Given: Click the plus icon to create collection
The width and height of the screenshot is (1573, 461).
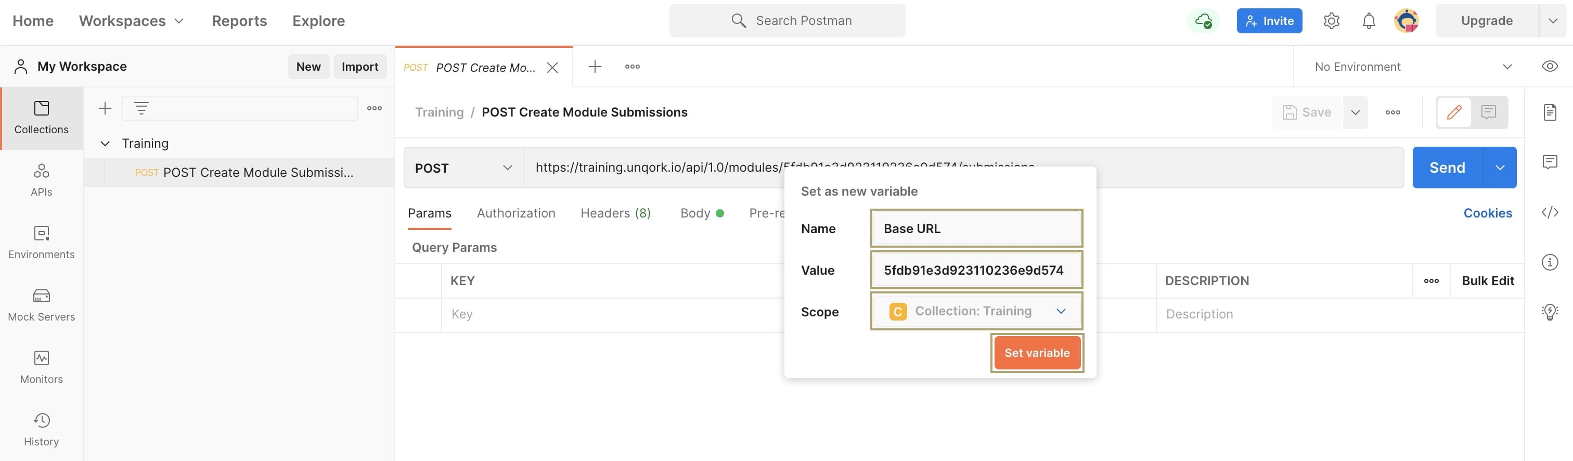Looking at the screenshot, I should tap(105, 109).
